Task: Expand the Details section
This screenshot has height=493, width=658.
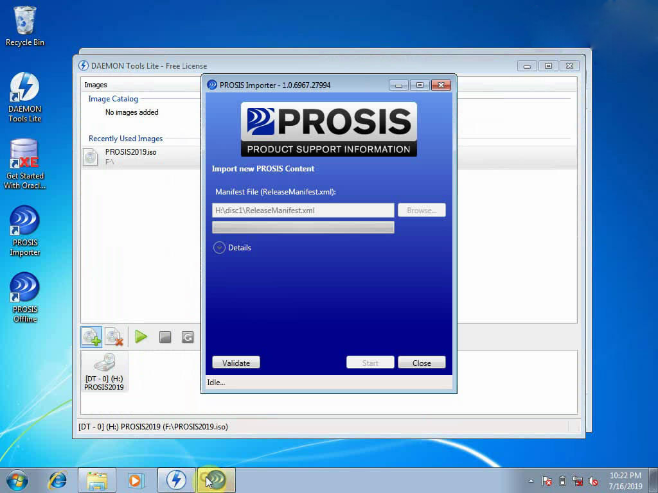Action: click(x=220, y=248)
